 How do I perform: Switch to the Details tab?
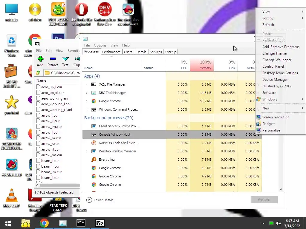141,52
